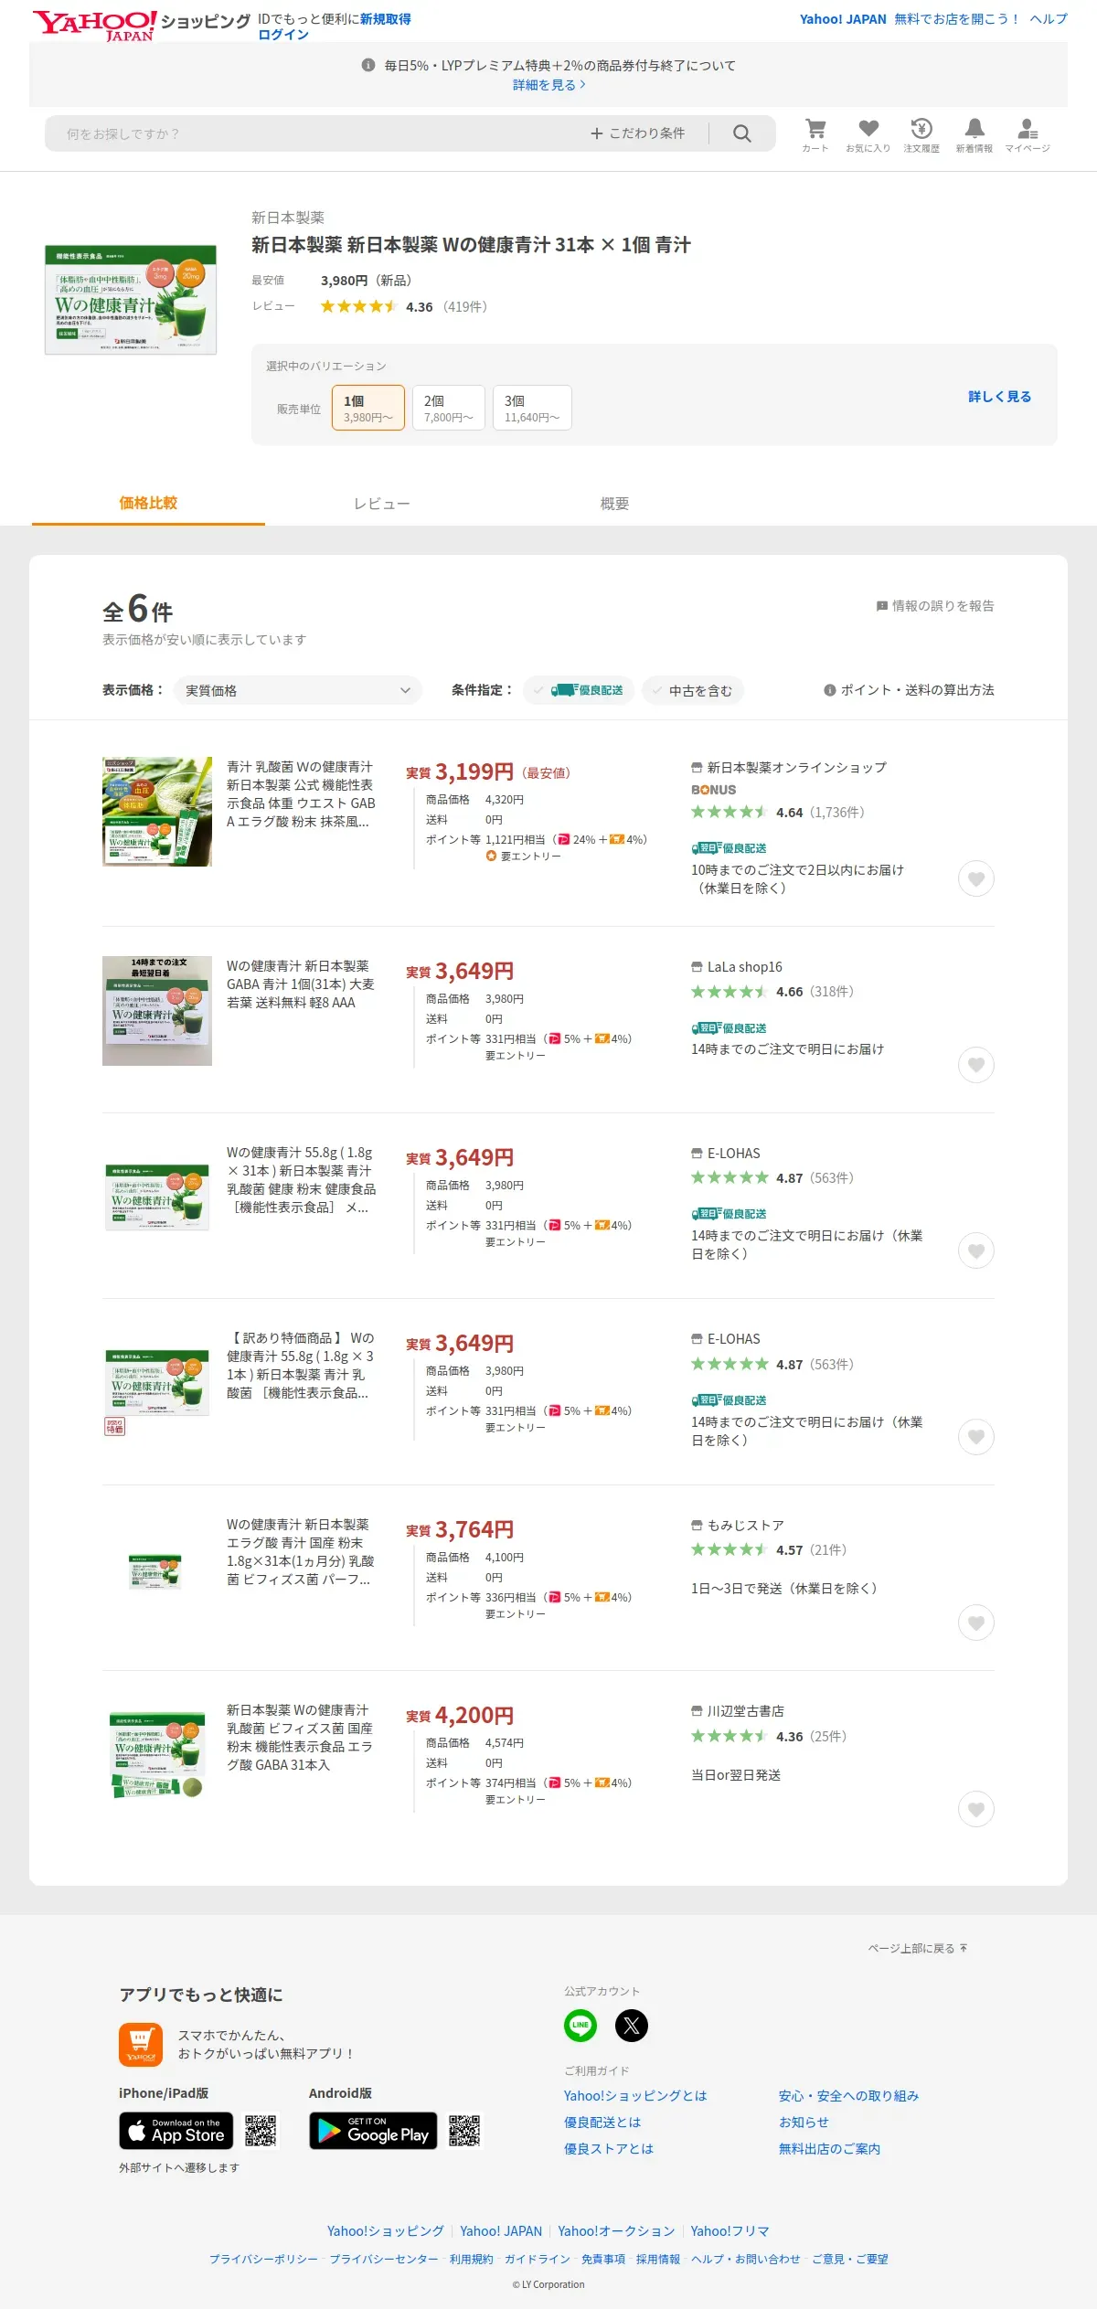Open the 4,200円 listing product thumbnail

pos(157,1754)
